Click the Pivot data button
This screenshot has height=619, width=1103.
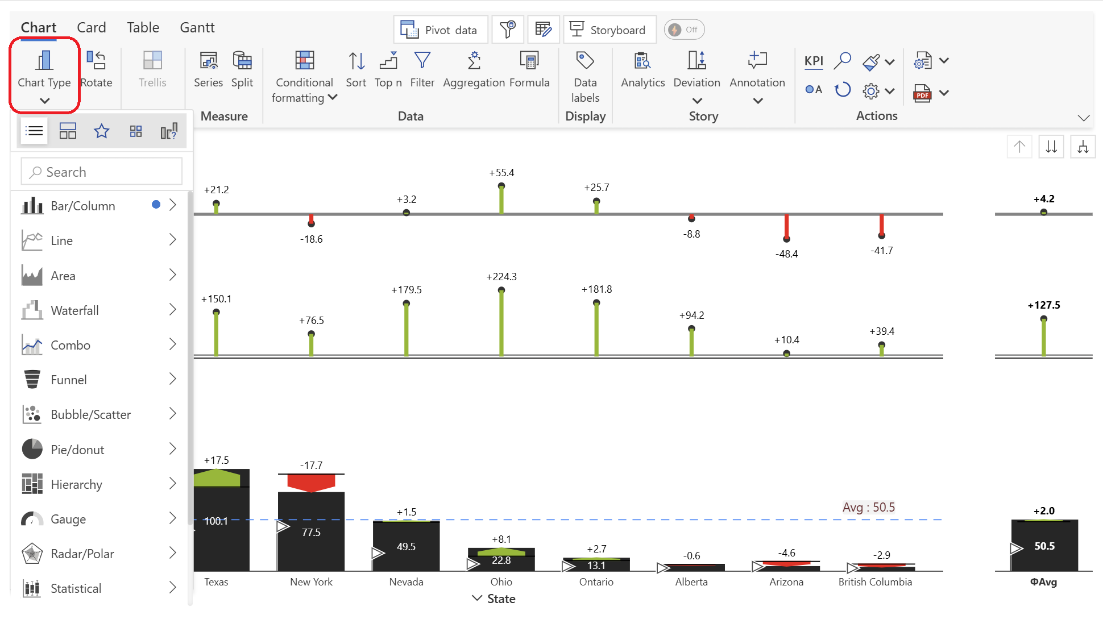click(440, 30)
